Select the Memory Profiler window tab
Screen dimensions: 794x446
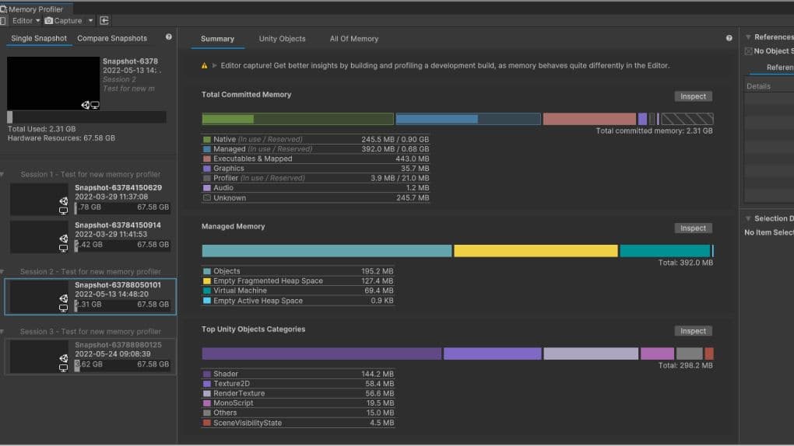click(36, 9)
